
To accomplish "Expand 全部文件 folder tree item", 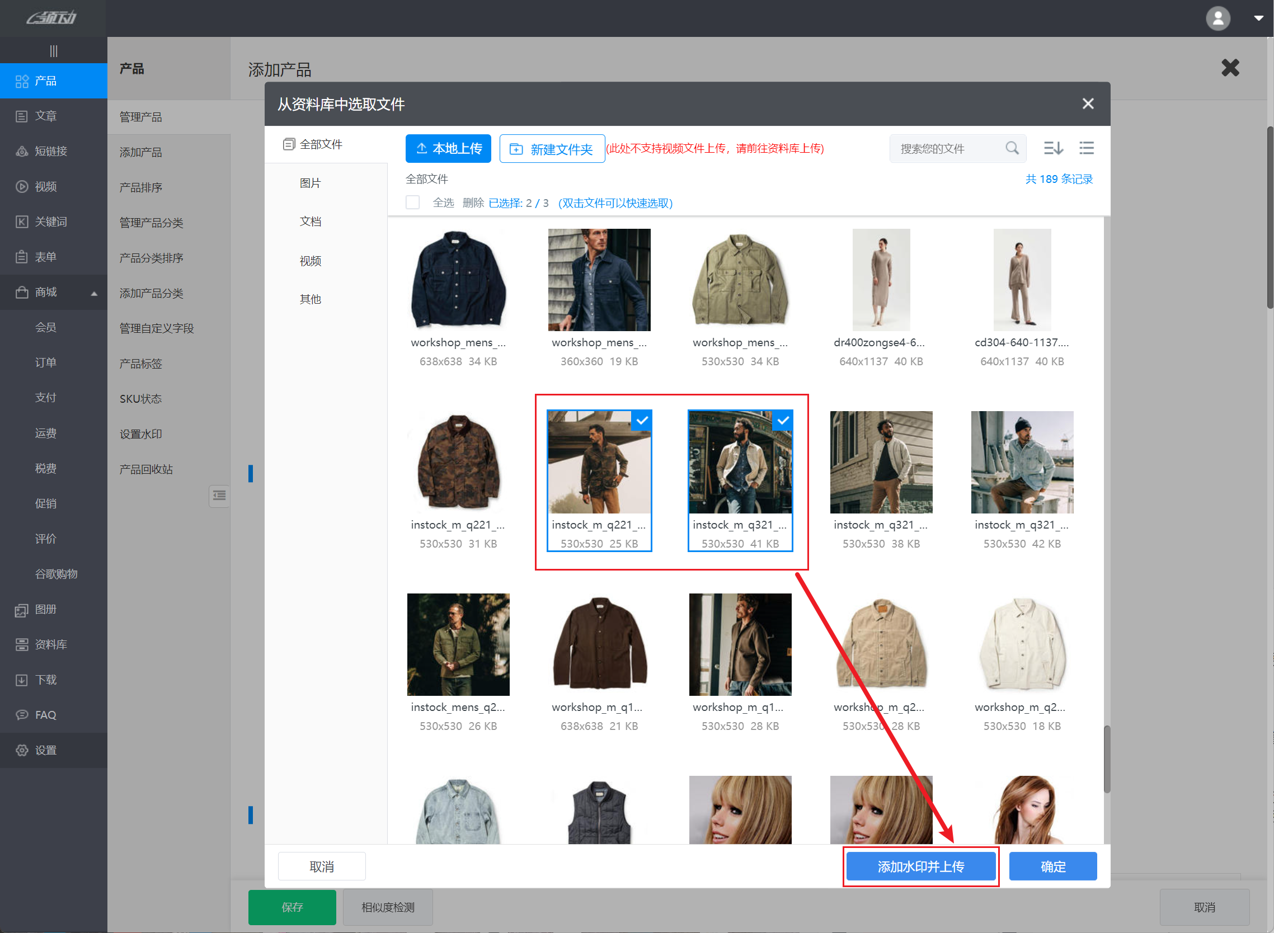I will (x=320, y=144).
